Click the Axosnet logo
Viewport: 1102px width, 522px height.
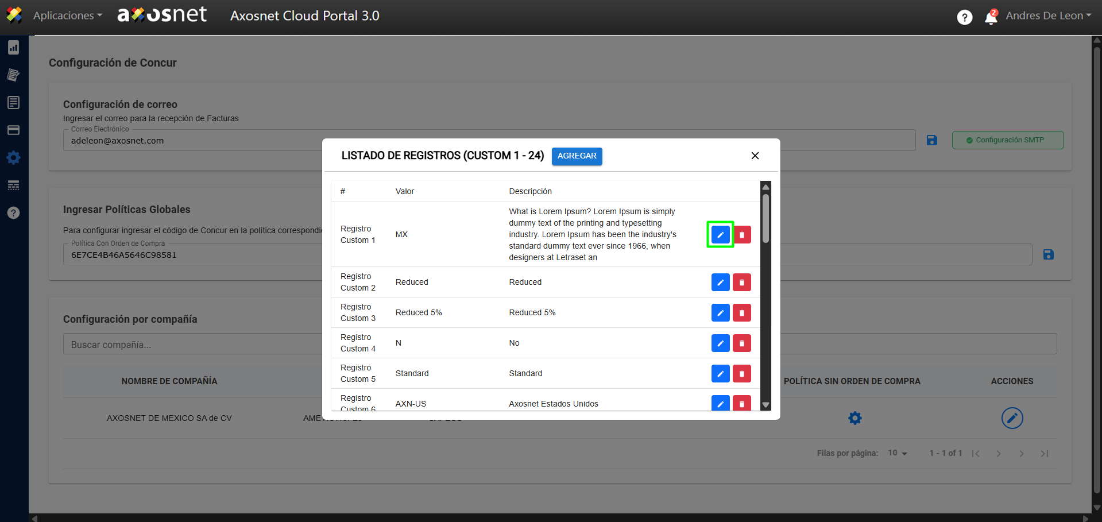click(x=162, y=15)
